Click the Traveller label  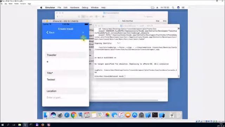tap(52, 55)
